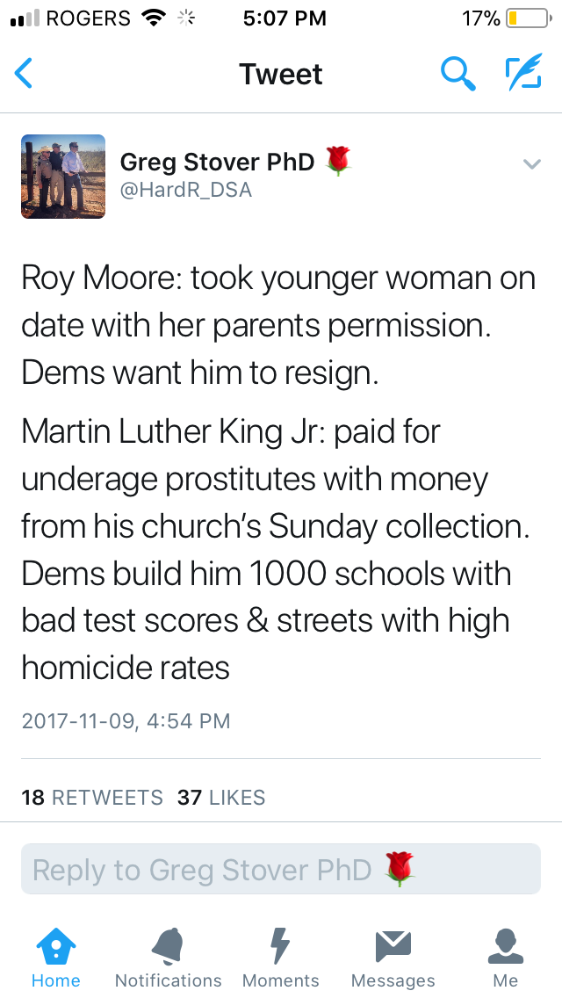The image size is (562, 998).
Task: Tap the back arrow icon
Action: 24,74
